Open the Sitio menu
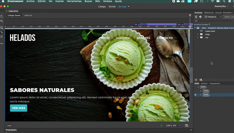 click(x=98, y=1)
